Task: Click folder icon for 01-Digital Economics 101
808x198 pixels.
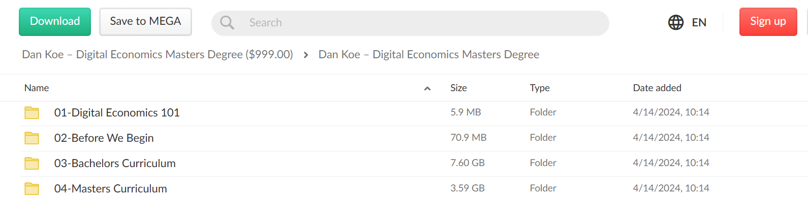Action: [x=32, y=112]
